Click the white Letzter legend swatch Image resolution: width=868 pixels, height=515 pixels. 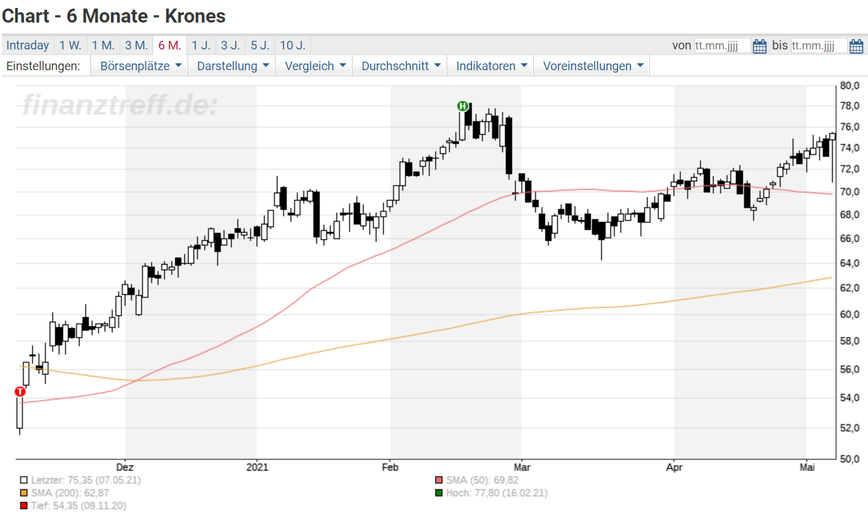click(x=24, y=480)
